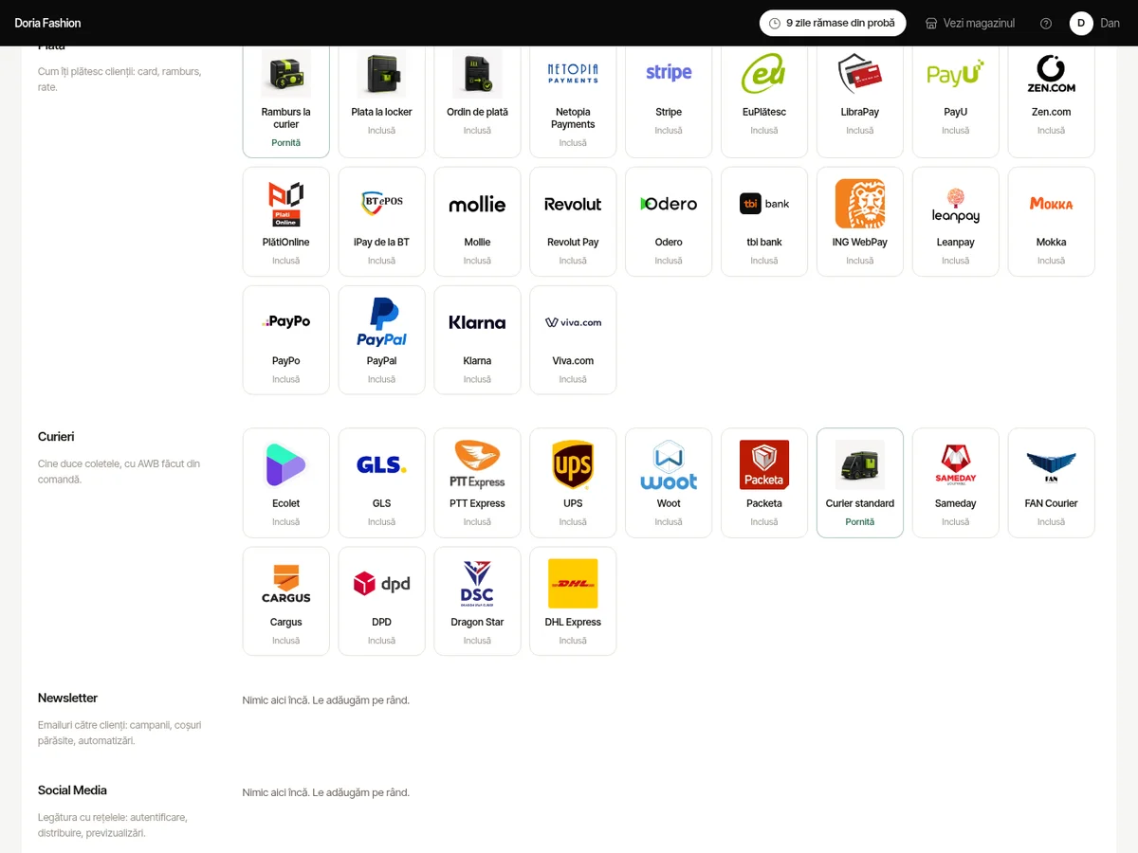Select the PTT Express logo
The image size is (1138, 853).
[477, 465]
